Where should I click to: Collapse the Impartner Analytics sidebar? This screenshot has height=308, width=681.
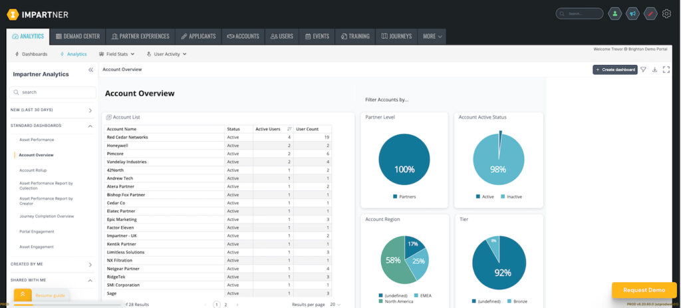click(90, 69)
